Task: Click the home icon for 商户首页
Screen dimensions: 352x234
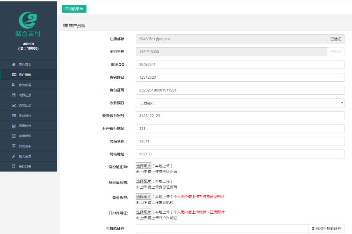Action: 14,65
